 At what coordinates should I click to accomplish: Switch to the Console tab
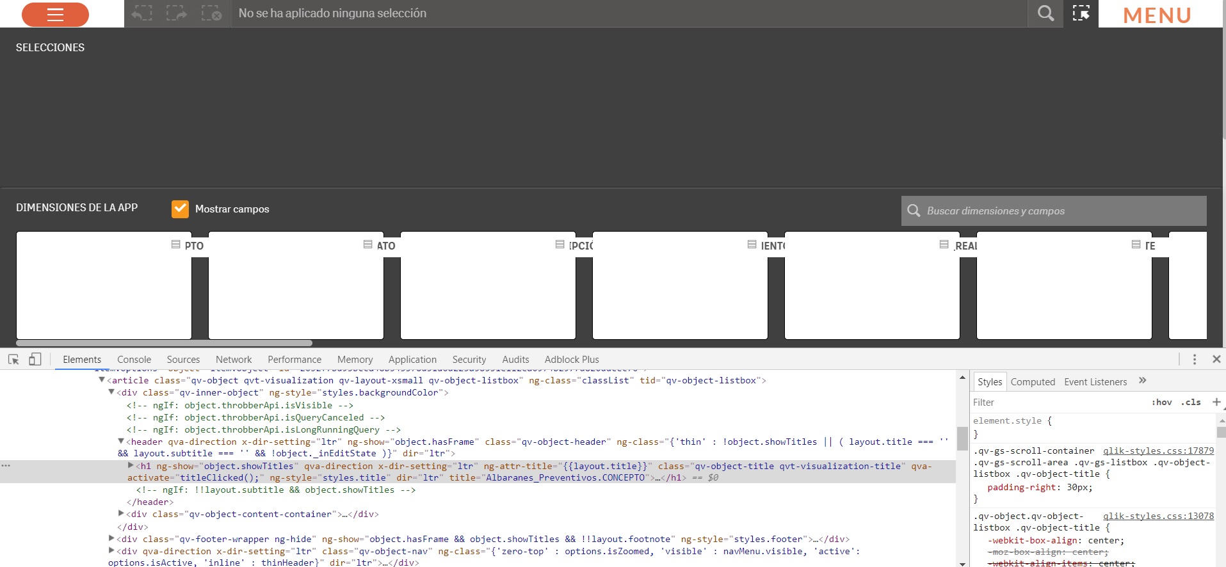click(134, 360)
